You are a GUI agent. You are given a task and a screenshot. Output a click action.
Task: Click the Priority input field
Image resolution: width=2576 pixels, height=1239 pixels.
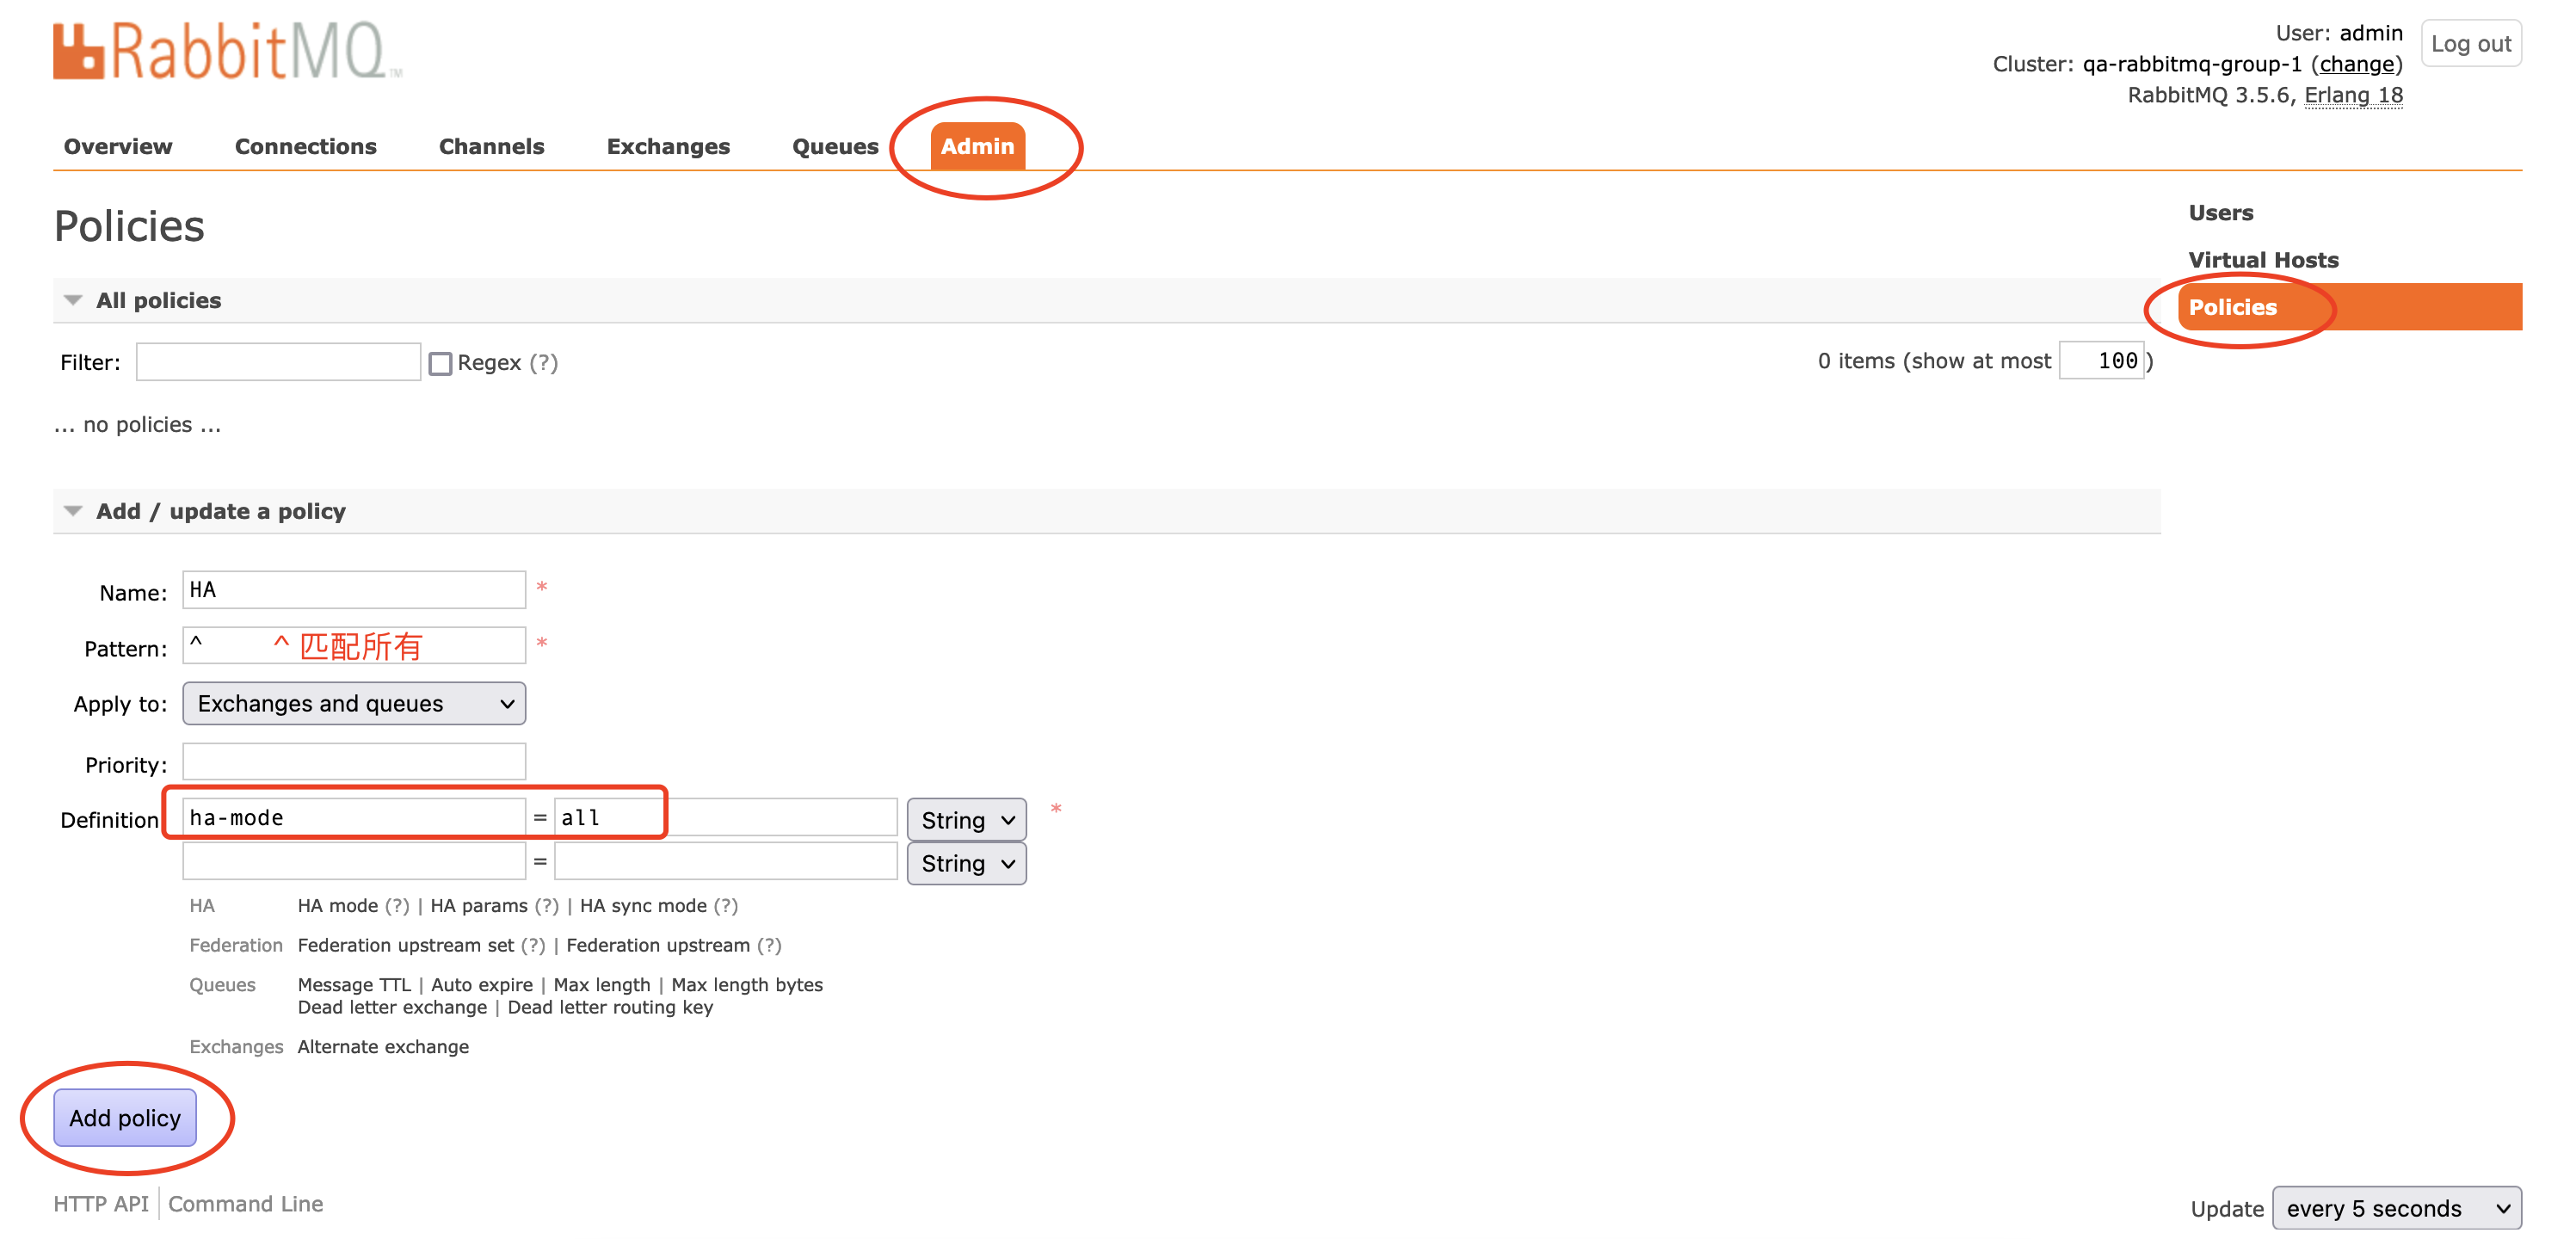coord(354,762)
